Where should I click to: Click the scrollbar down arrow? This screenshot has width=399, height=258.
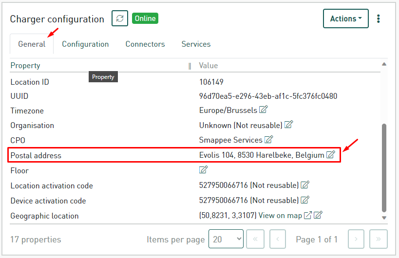click(384, 218)
